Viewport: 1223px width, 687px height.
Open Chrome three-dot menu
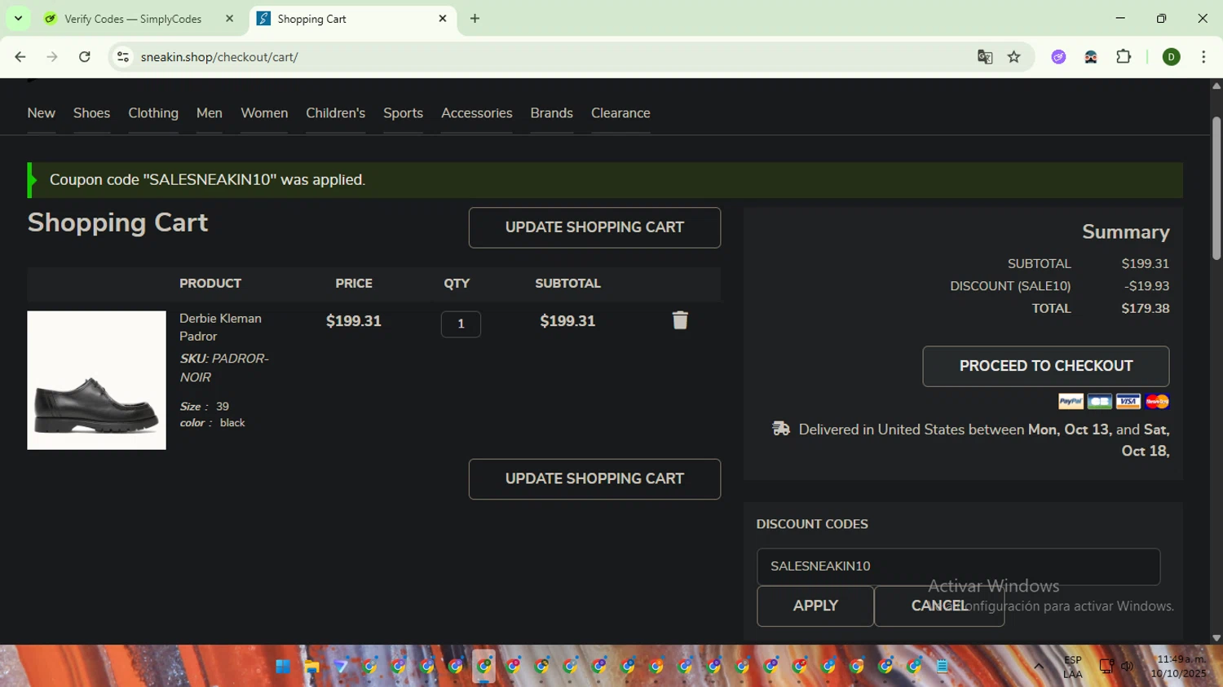click(x=1203, y=57)
